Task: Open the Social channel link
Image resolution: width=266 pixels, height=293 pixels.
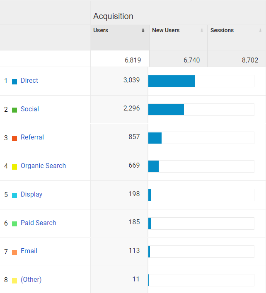Action: [x=30, y=109]
